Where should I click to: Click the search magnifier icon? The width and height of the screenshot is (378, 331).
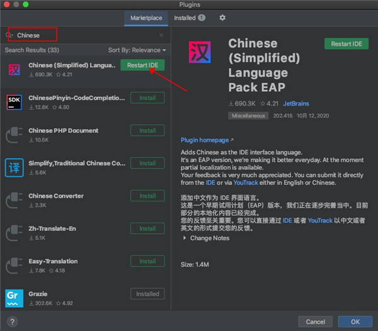10,35
